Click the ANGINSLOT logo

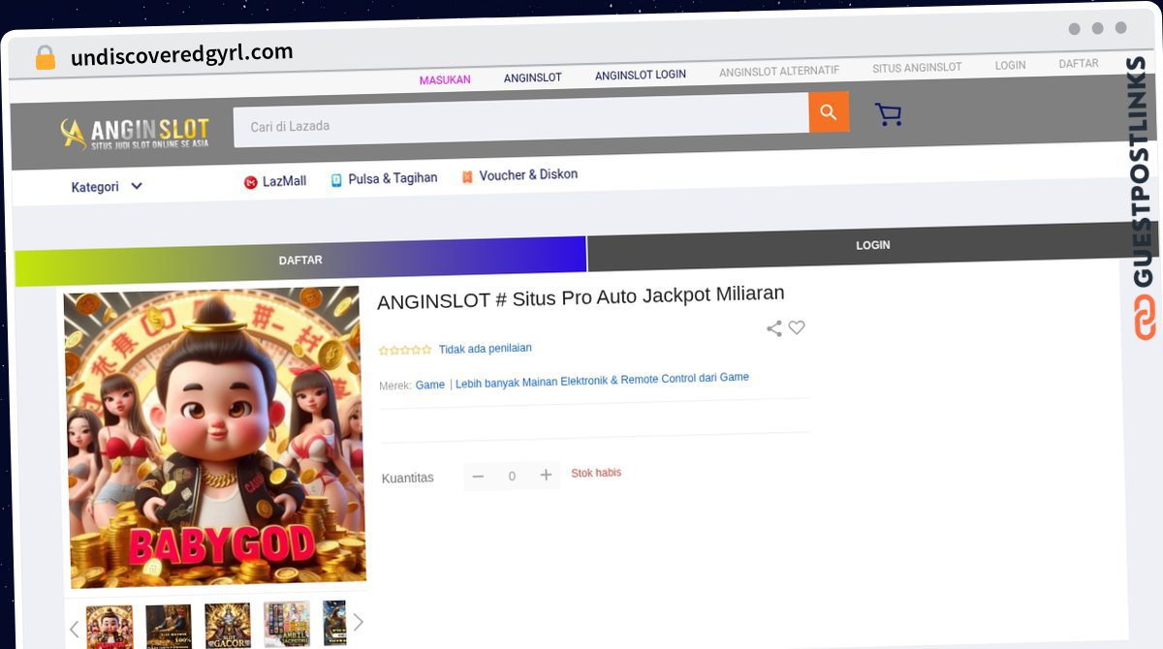135,134
